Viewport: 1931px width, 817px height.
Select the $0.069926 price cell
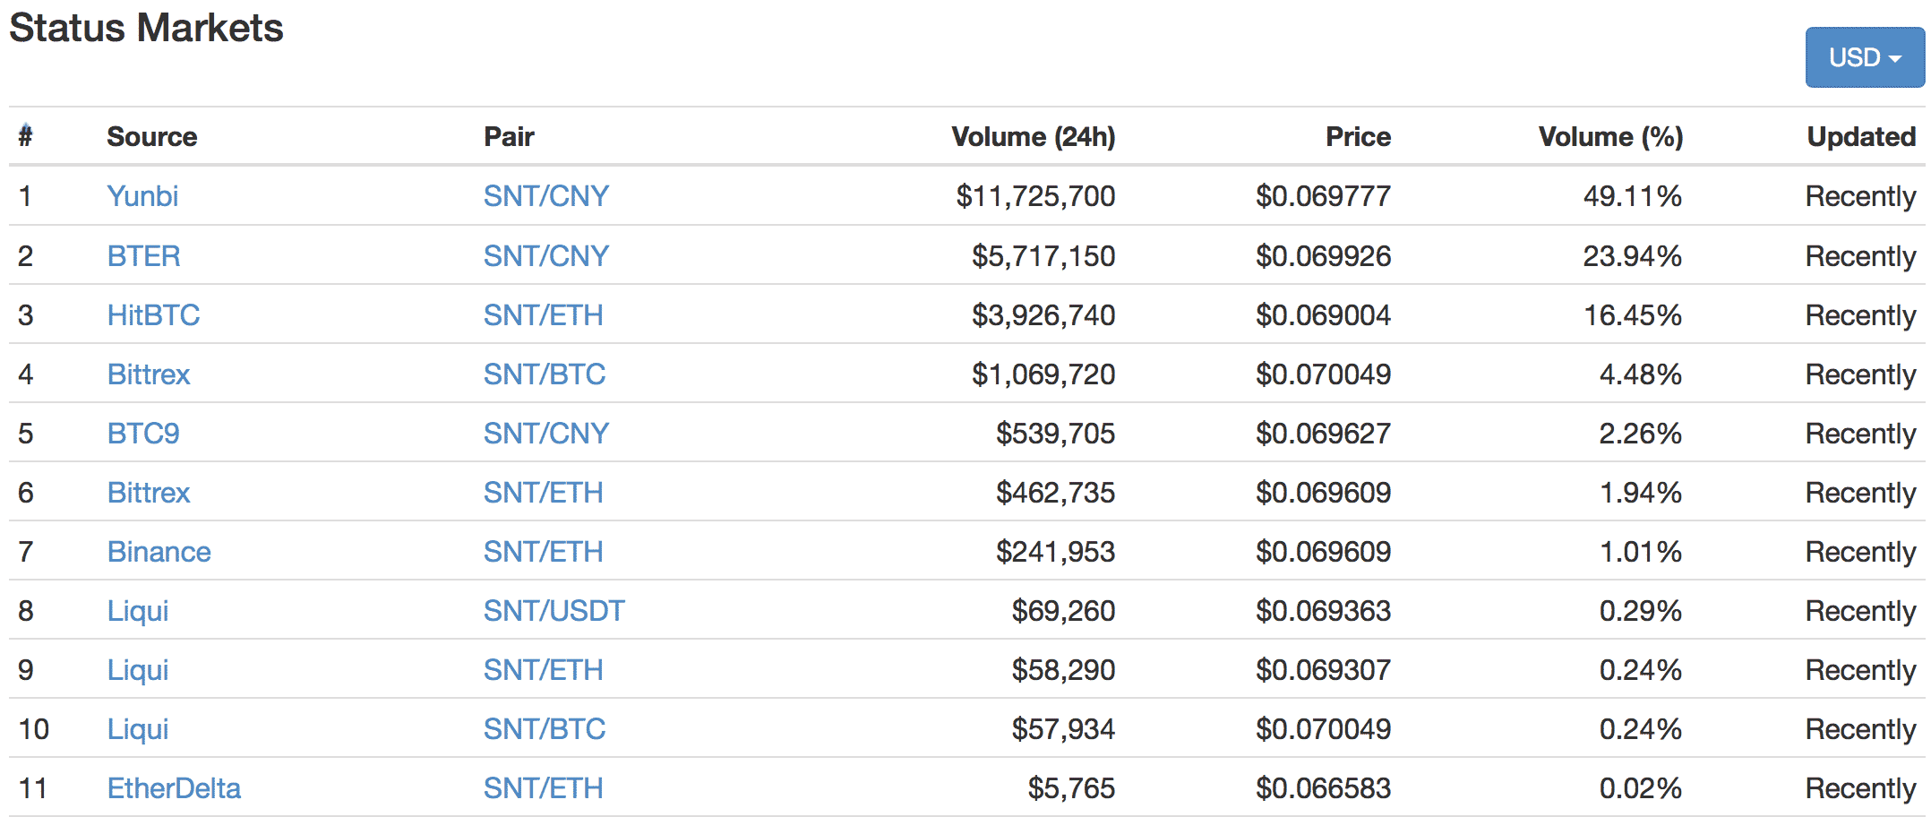1323,255
